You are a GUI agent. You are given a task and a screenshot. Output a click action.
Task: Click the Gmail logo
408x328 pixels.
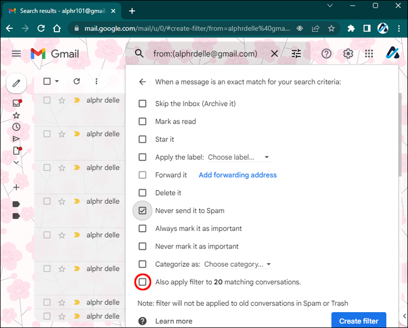(54, 54)
